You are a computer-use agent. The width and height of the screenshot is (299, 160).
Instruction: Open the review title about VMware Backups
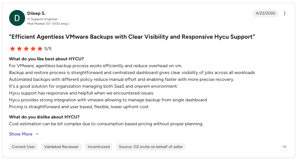point(132,37)
